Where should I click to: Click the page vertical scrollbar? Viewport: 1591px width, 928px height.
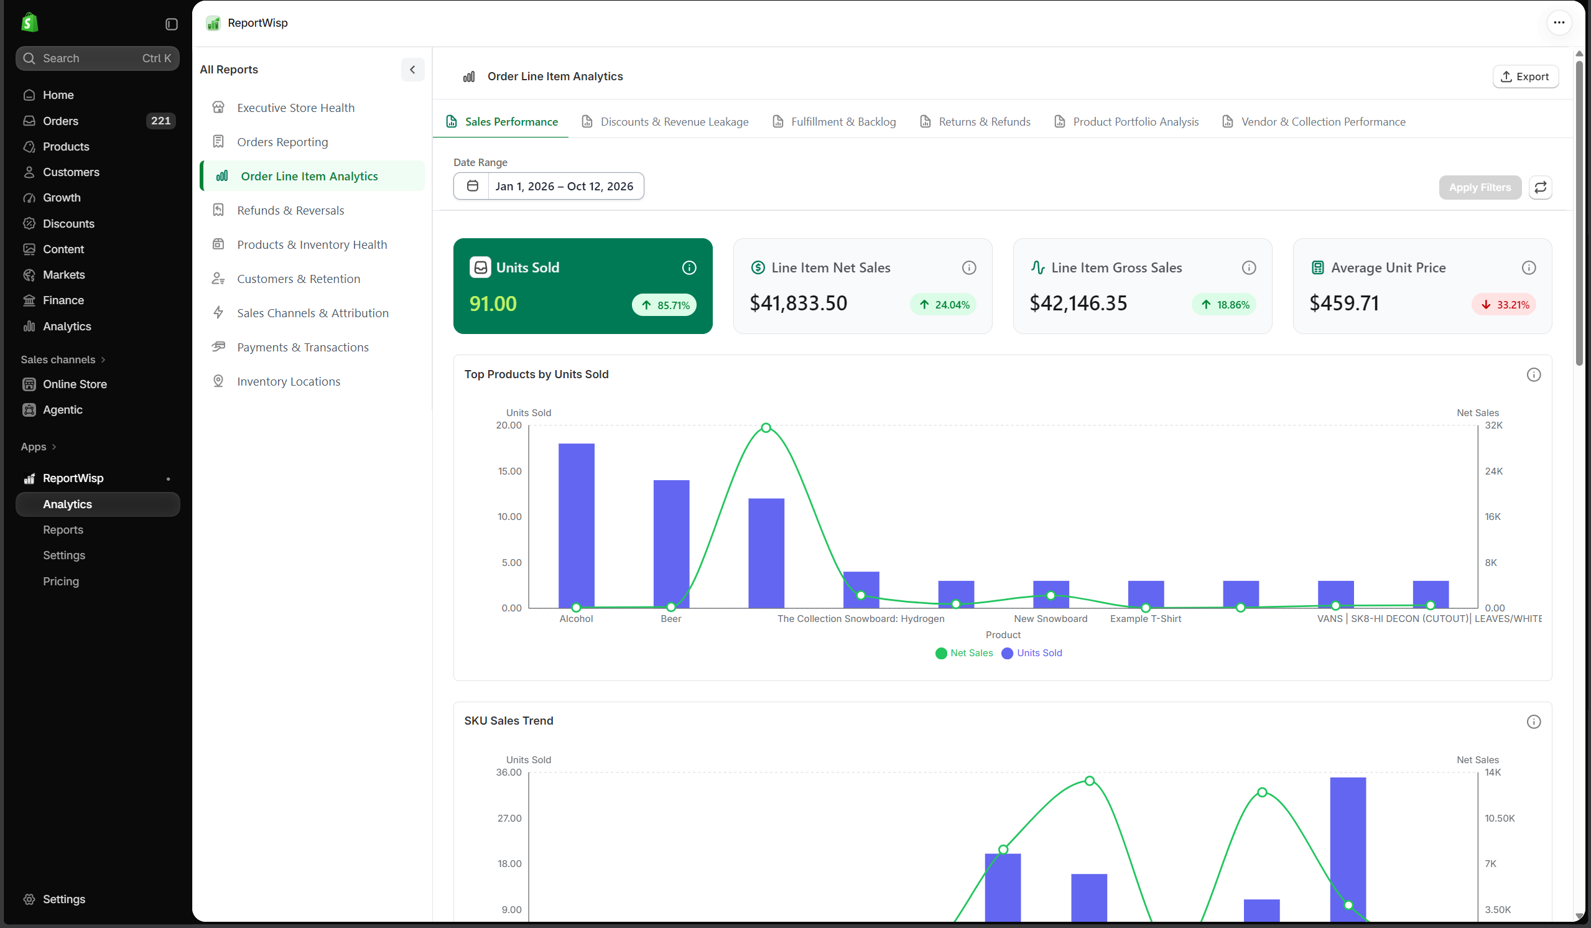click(x=1579, y=215)
